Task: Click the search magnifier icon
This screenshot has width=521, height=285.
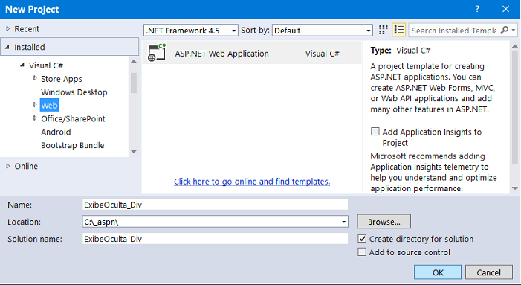Action: [x=504, y=31]
